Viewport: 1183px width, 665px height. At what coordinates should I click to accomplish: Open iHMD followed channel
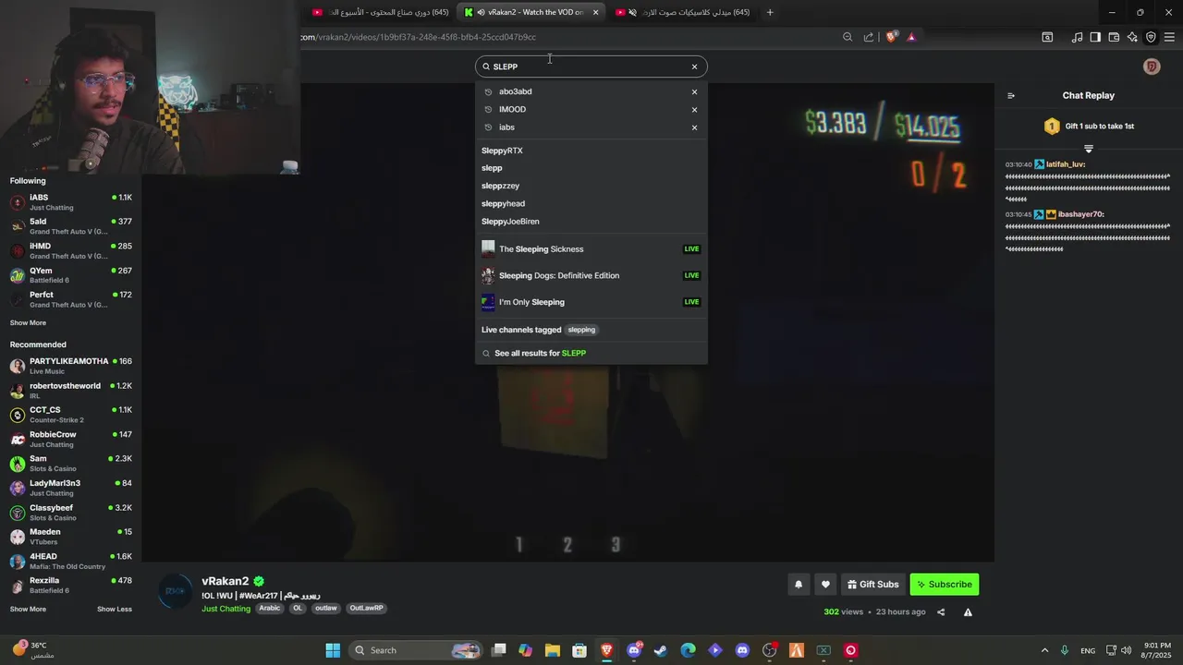click(x=71, y=250)
